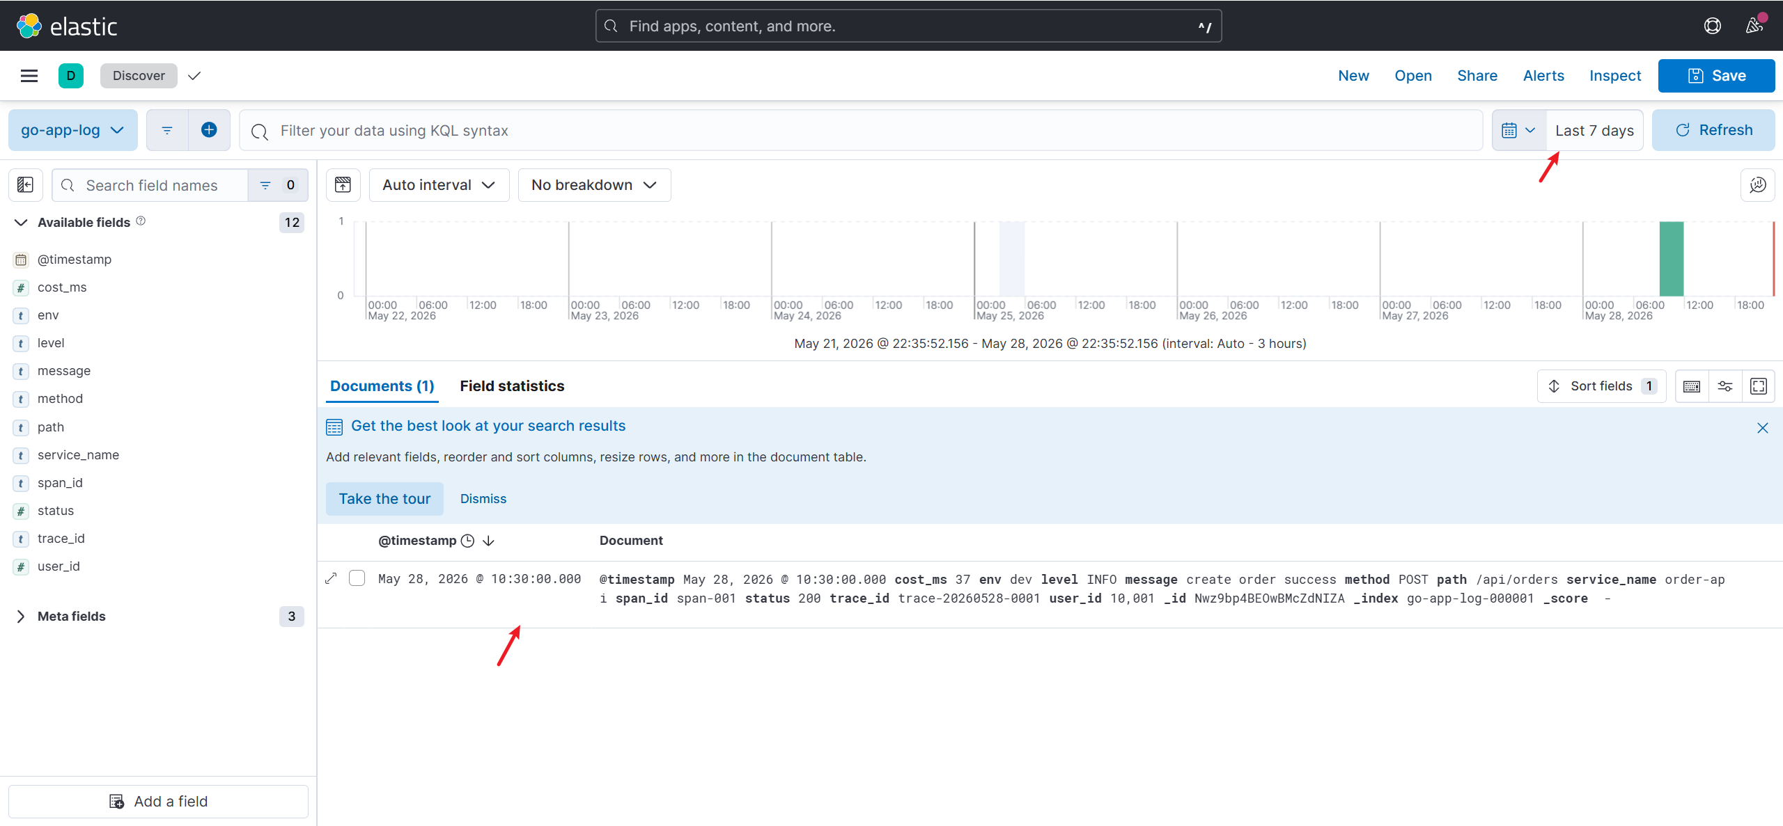Click the Add a field button
1783x826 pixels.
tap(159, 802)
